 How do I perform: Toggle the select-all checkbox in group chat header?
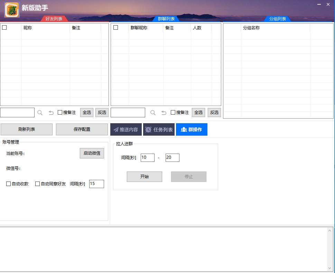[x=116, y=28]
